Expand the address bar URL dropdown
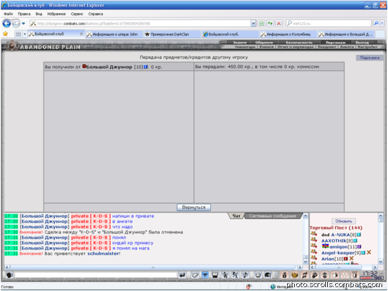 [253, 23]
